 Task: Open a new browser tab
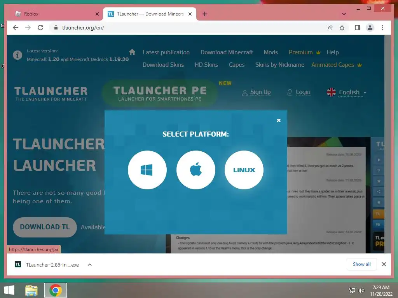coord(204,14)
